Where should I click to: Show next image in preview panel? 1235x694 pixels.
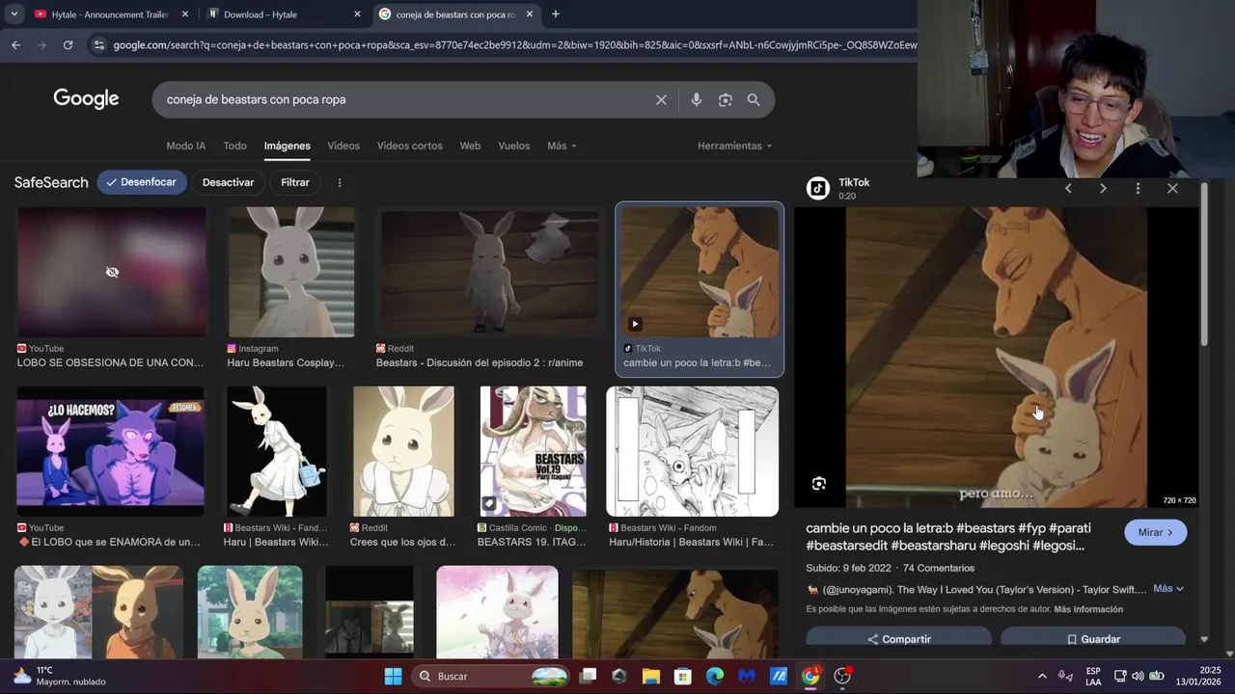pyautogui.click(x=1103, y=188)
